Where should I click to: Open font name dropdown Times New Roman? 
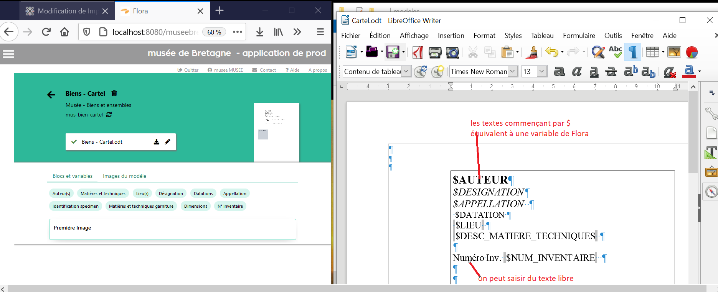[x=512, y=71]
